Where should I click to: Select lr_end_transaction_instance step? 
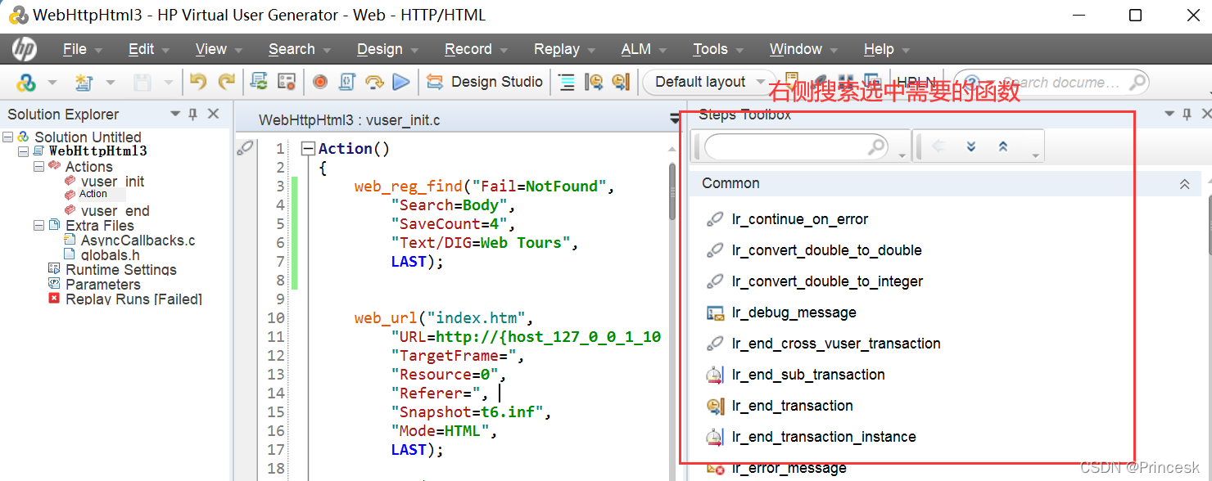pyautogui.click(x=824, y=437)
